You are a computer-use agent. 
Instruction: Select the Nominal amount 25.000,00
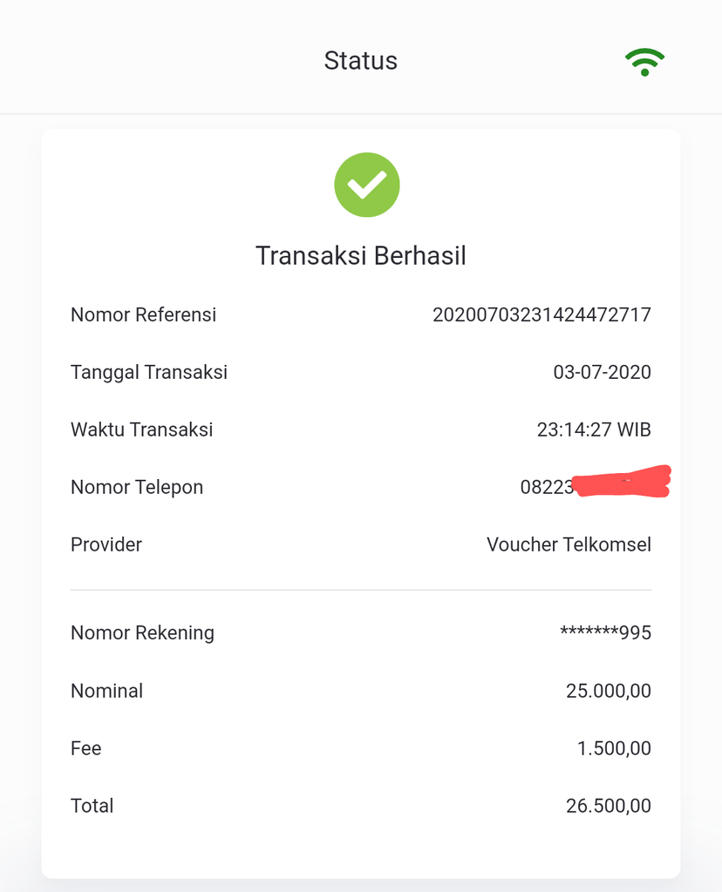pyautogui.click(x=608, y=691)
